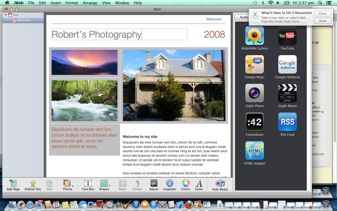This screenshot has height=211, width=337.
Task: Click Show on the Mavericks notification
Action: pos(323,21)
